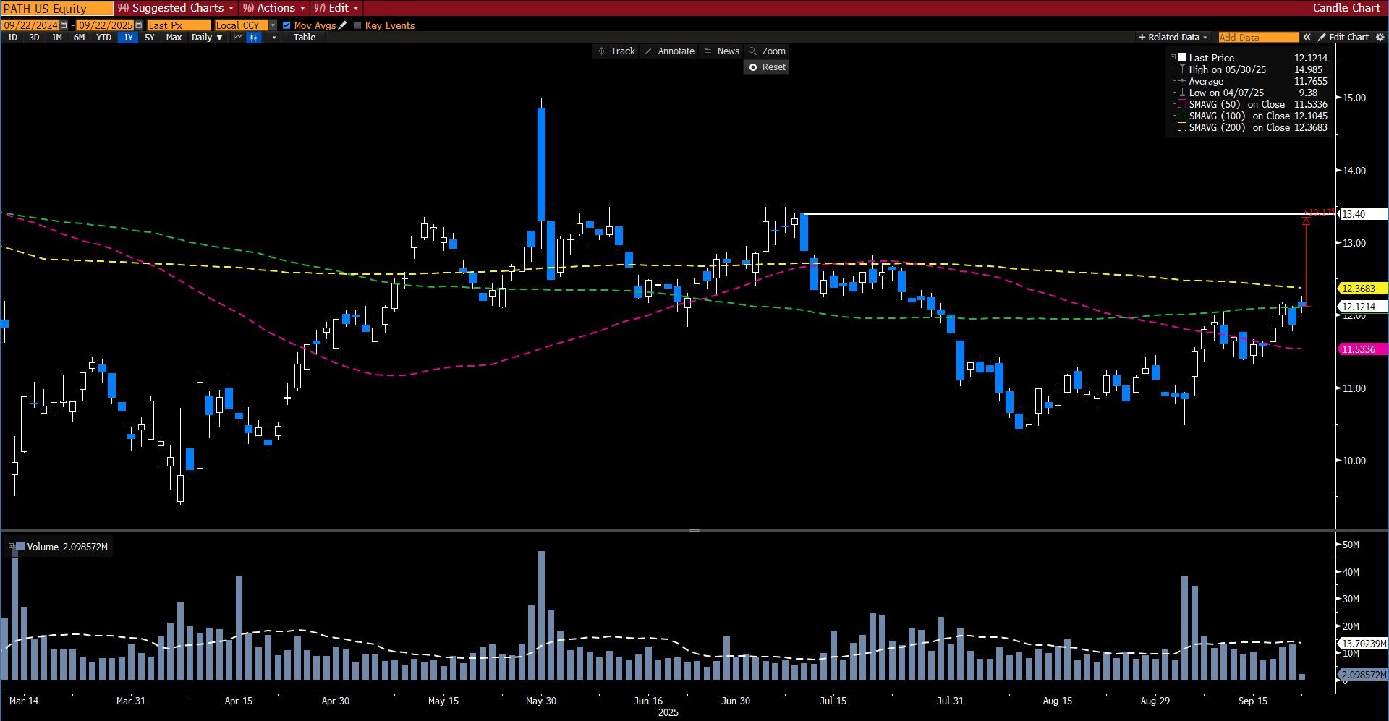Click the 13.70239M volume average label
The image size is (1389, 721).
point(1364,644)
